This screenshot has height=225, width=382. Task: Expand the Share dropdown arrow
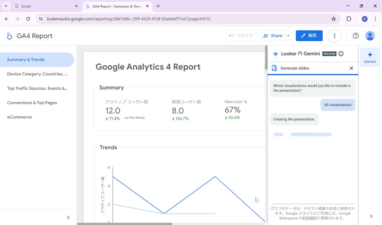288,36
